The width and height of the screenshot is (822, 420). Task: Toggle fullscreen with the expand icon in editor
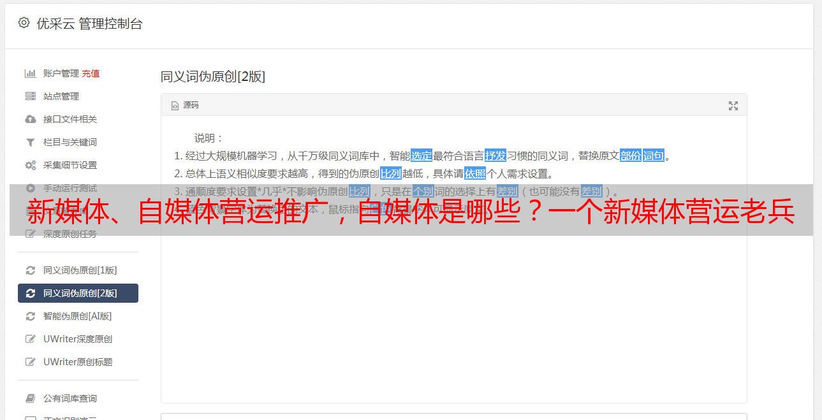pos(733,106)
